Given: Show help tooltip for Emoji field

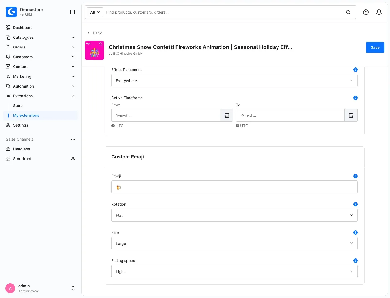Looking at the screenshot, I should pos(356,176).
